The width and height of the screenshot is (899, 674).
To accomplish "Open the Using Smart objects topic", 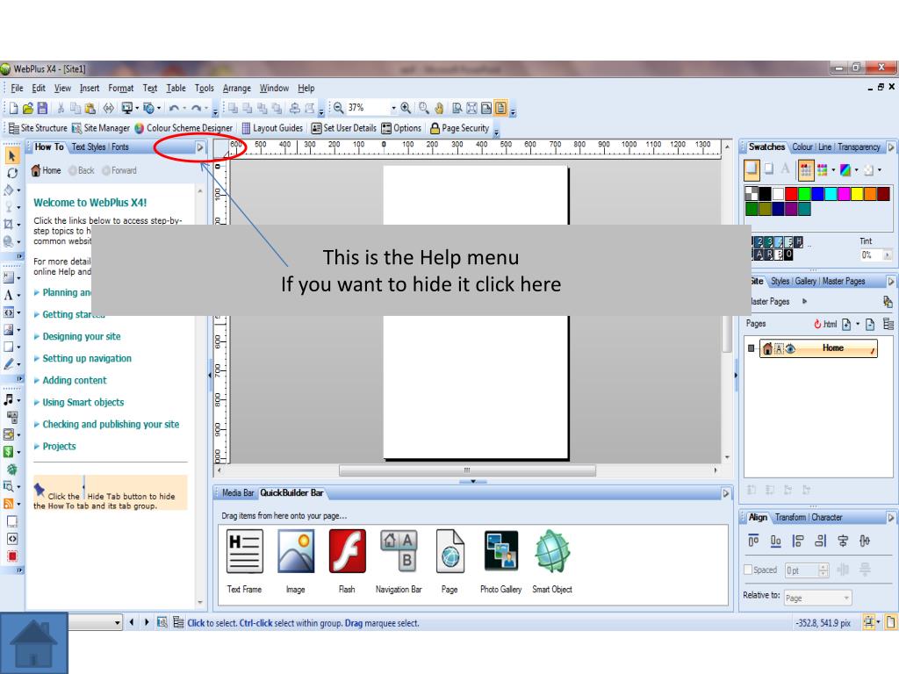I will click(x=83, y=402).
